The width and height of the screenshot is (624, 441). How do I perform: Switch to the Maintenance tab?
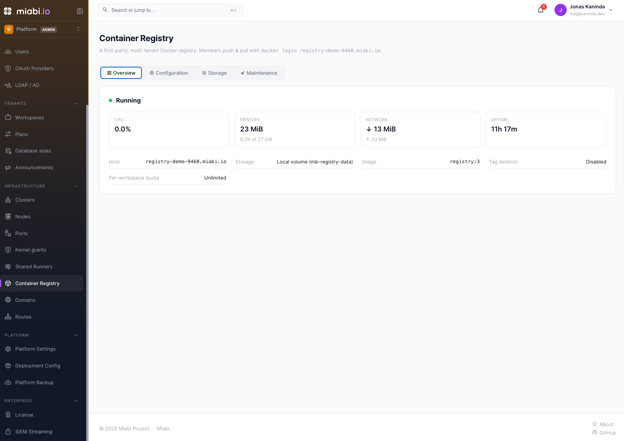(259, 73)
